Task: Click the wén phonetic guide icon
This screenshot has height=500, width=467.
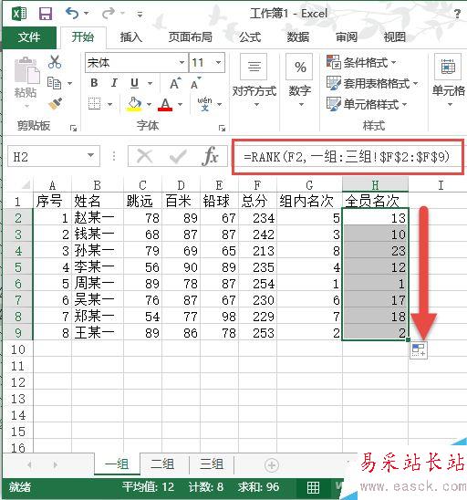Action: pos(204,104)
